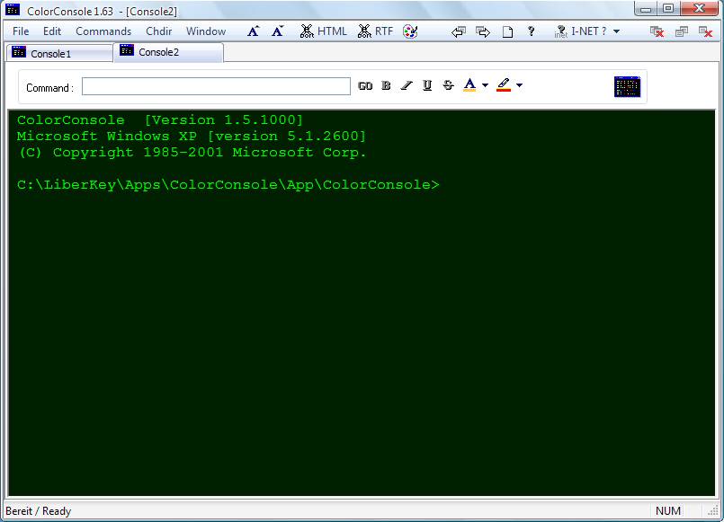Click the cascade windows toolbar icon
Screen dimensions: 724x522
click(682, 31)
